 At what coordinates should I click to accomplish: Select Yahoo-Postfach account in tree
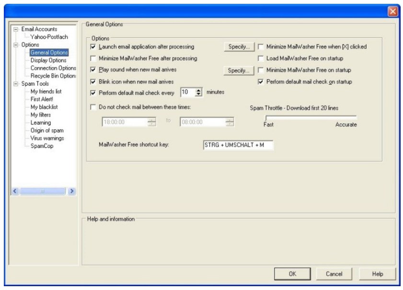[49, 37]
